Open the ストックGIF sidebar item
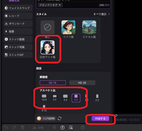Screen dimensions: 142x131 (18, 55)
